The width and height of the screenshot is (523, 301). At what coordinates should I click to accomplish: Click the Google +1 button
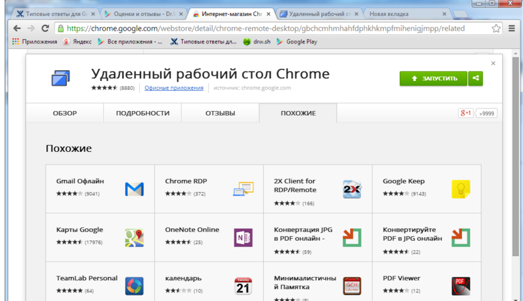pyautogui.click(x=465, y=113)
